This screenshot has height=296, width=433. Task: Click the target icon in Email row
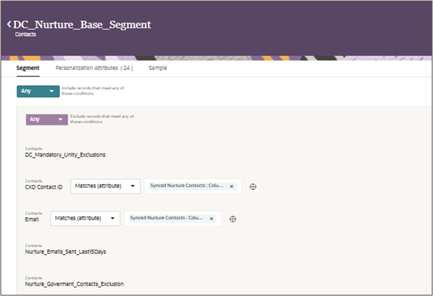coord(233,219)
